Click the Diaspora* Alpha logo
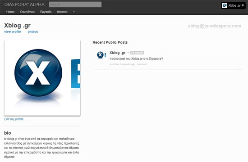Screen dimensions: 248x162 pos(24,4)
